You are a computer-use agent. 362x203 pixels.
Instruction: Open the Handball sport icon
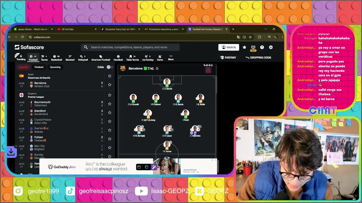pyautogui.click(x=118, y=58)
